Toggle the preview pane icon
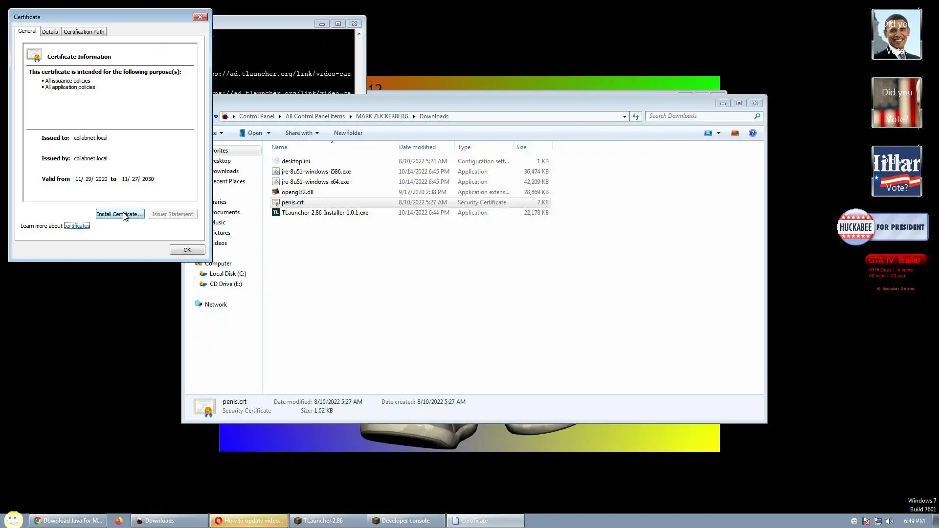Screen dimensions: 939x528 (735, 133)
